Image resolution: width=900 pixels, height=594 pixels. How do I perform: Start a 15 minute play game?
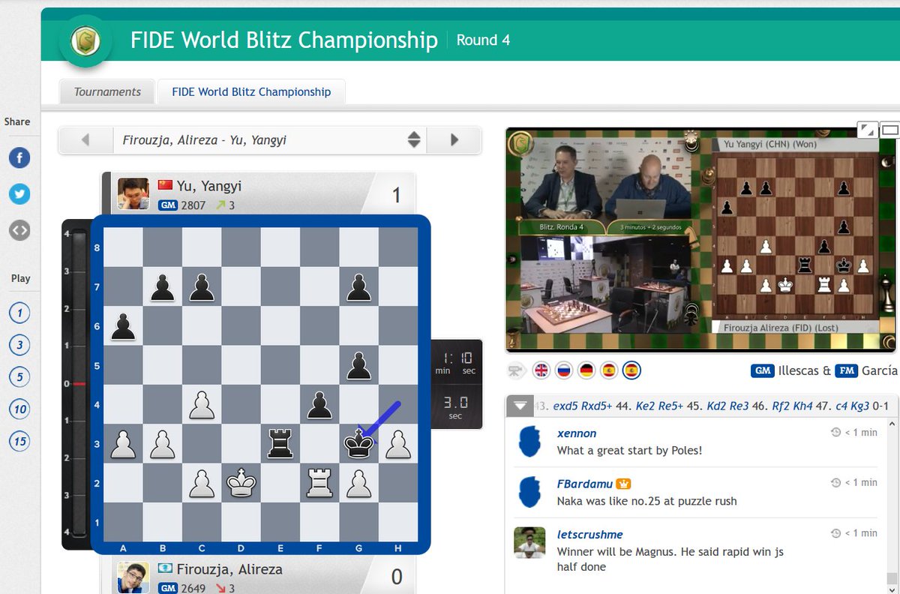coord(19,441)
